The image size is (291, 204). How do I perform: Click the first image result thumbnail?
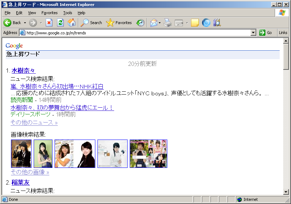[x=21, y=154]
